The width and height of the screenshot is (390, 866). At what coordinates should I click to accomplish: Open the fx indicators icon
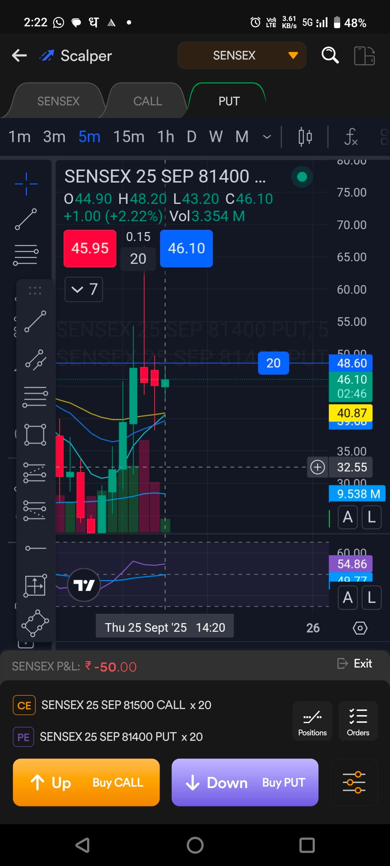[x=351, y=137]
